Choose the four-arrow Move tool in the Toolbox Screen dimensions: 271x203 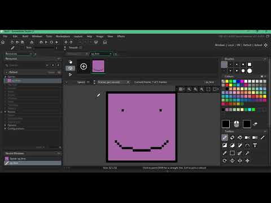[x=247, y=161]
